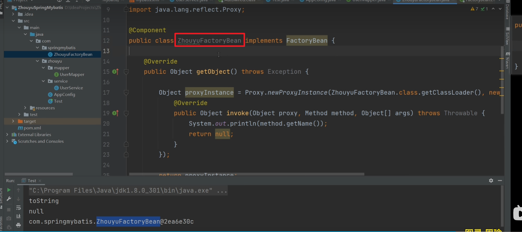This screenshot has width=522, height=232.
Task: Expand the .idea folder
Action: [x=13, y=14]
